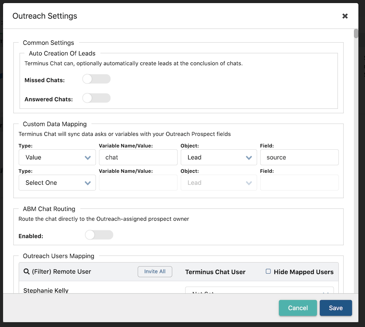Click the Variable Name/Value field containing chat
This screenshot has width=365, height=327.
[138, 157]
